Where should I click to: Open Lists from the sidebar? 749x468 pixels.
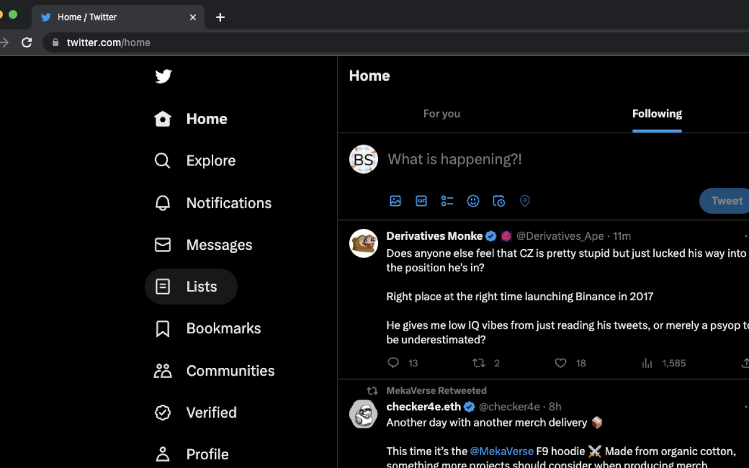pos(191,287)
